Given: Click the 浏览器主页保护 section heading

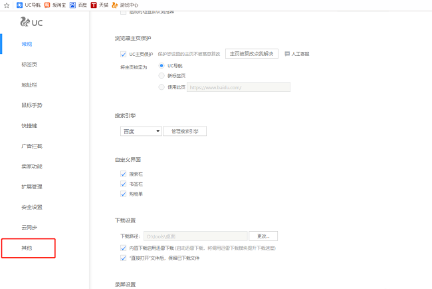Looking at the screenshot, I should coord(133,38).
